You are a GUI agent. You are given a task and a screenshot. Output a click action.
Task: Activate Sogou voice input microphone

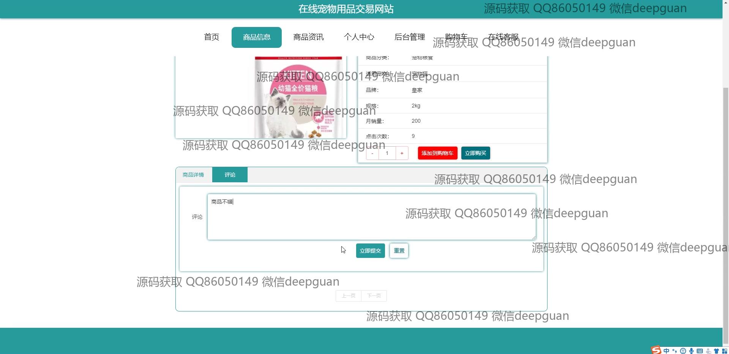tap(691, 351)
